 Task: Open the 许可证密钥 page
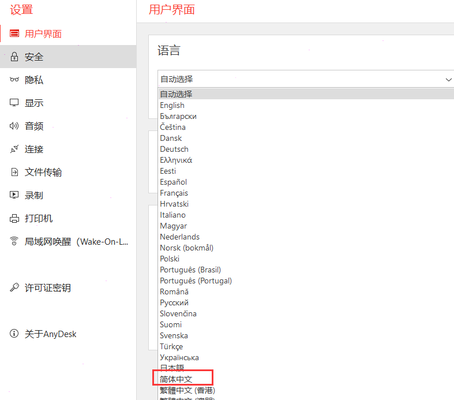pos(68,287)
